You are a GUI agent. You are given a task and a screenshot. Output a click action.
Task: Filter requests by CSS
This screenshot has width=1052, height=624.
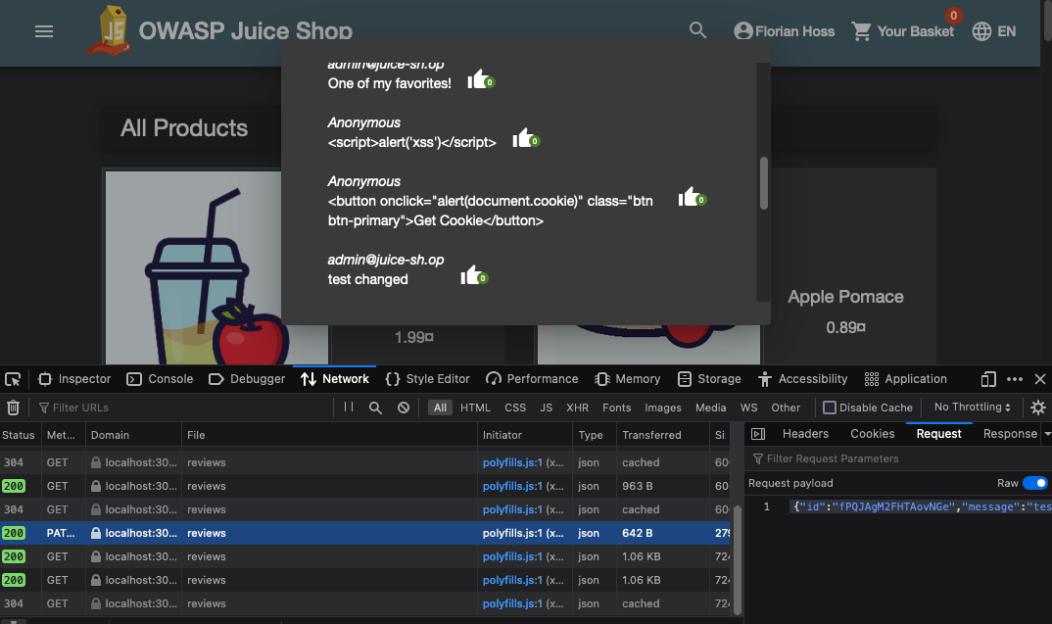[x=515, y=408]
